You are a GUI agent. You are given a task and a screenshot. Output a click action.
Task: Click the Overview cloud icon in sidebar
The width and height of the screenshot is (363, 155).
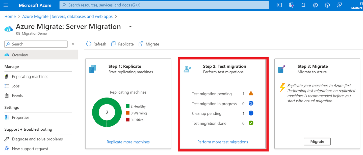pos(7,55)
